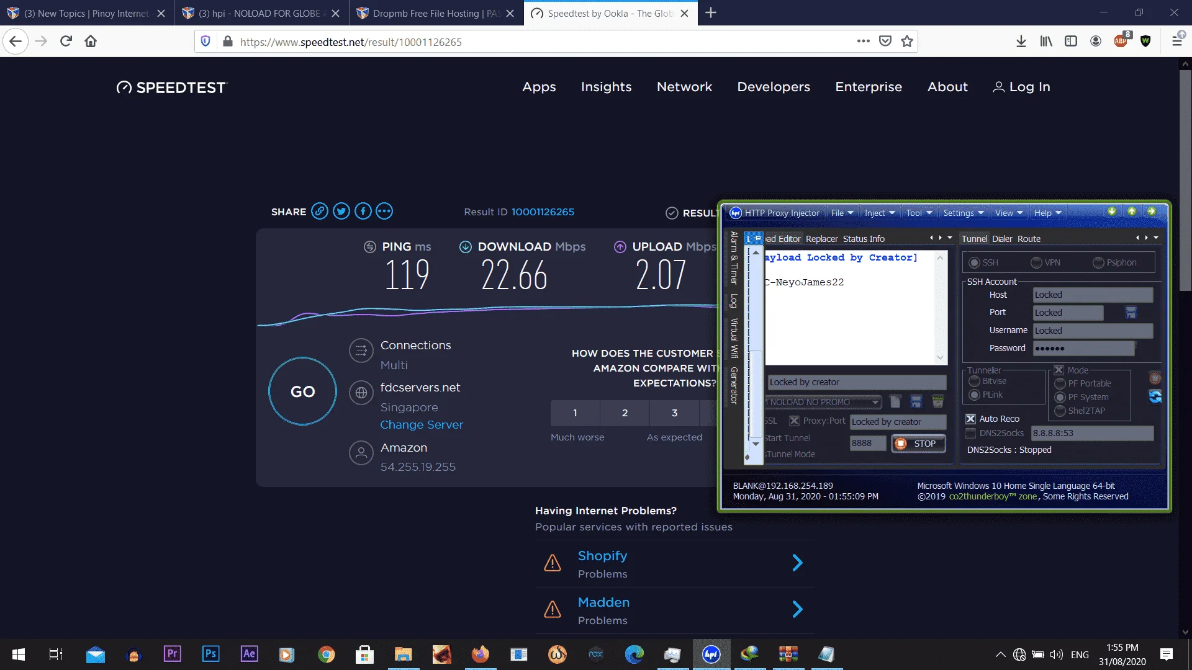This screenshot has height=670, width=1192.
Task: Show hidden system tray icons
Action: click(x=1000, y=654)
